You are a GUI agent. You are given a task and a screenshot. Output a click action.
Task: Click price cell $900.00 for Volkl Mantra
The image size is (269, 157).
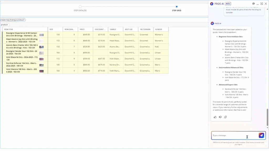click(x=85, y=71)
